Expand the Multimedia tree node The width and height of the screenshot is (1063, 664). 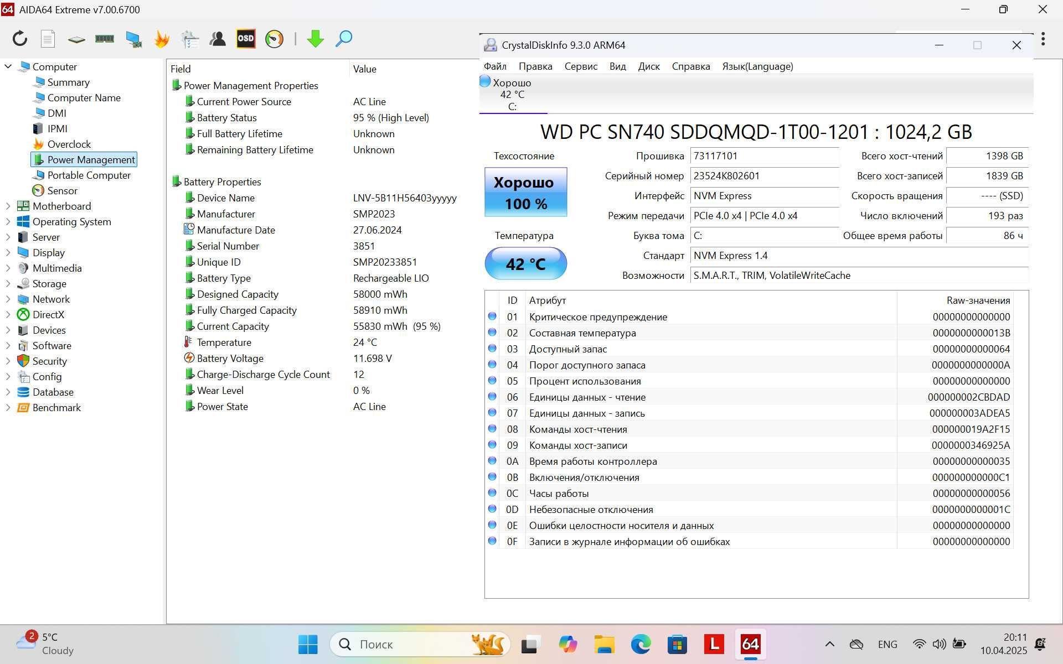8,268
